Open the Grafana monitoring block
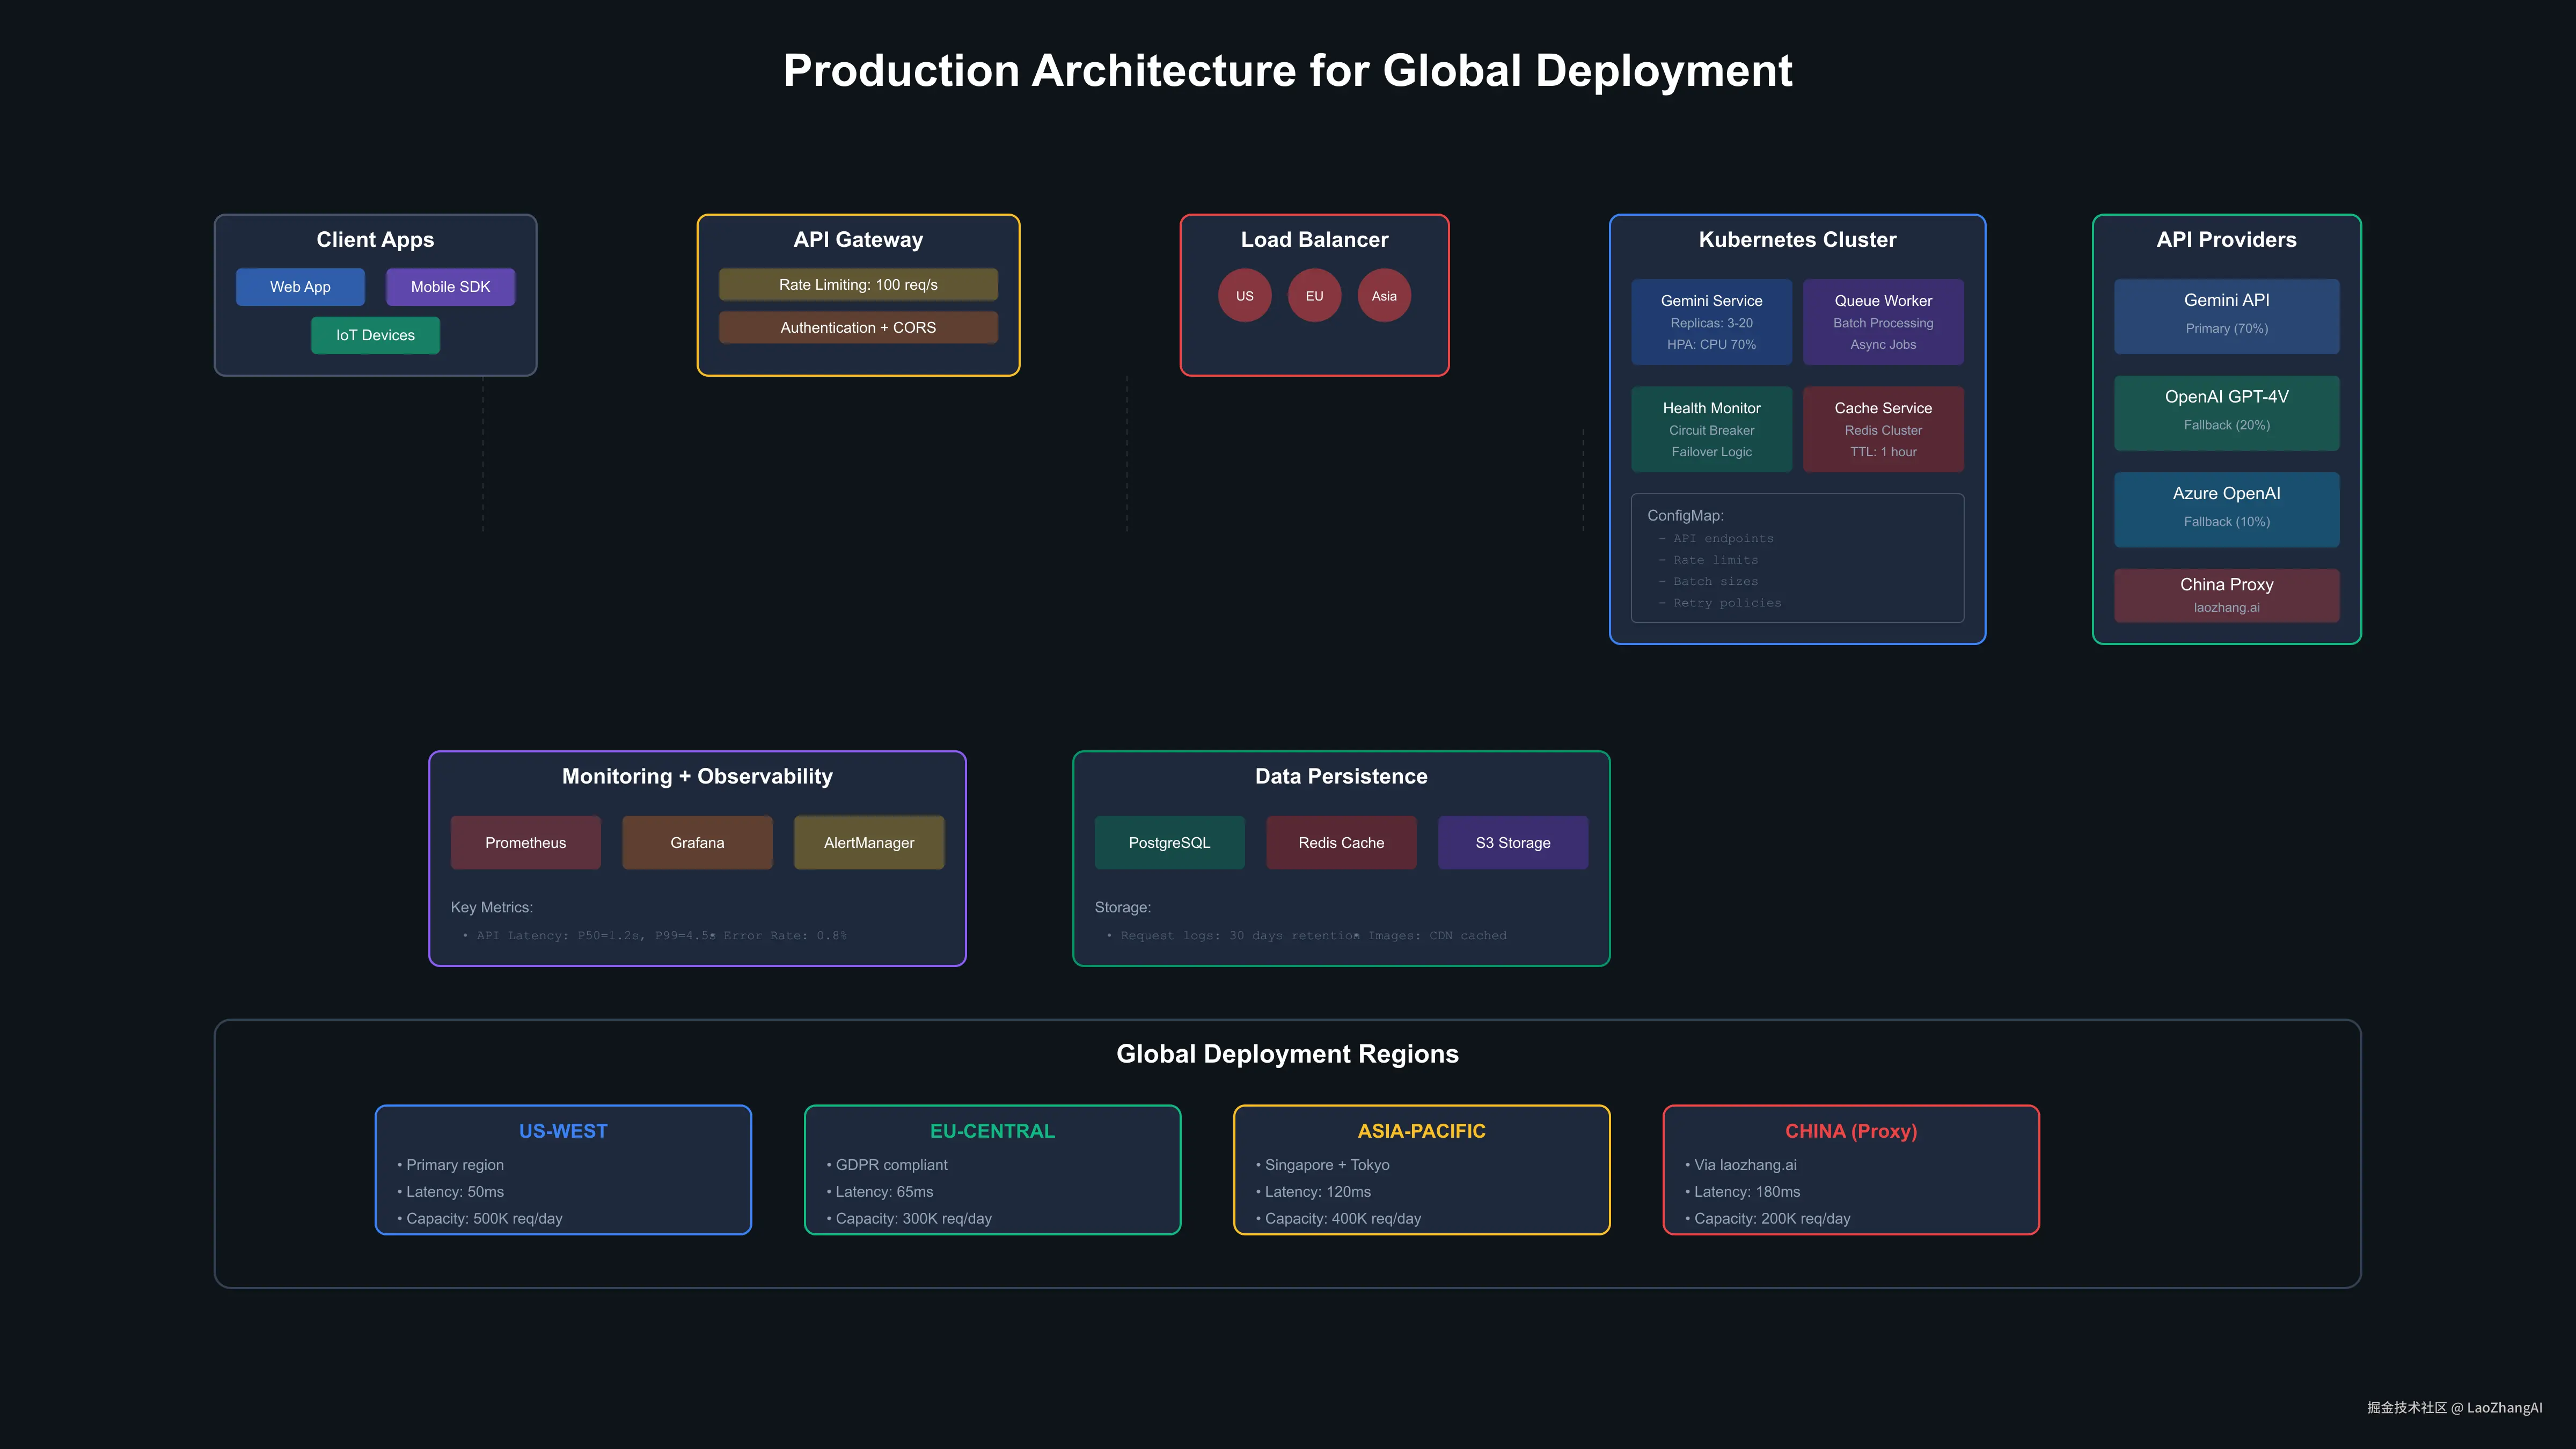The image size is (2576, 1449). click(697, 842)
